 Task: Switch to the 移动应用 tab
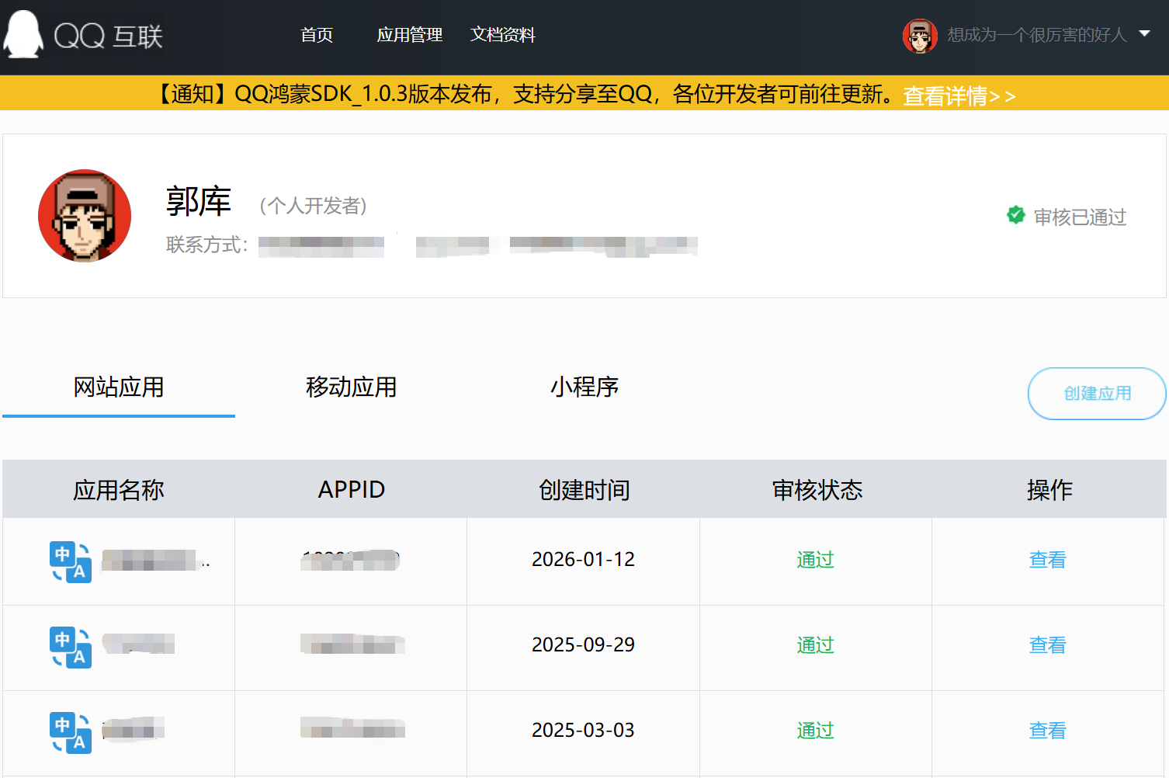[x=351, y=387]
